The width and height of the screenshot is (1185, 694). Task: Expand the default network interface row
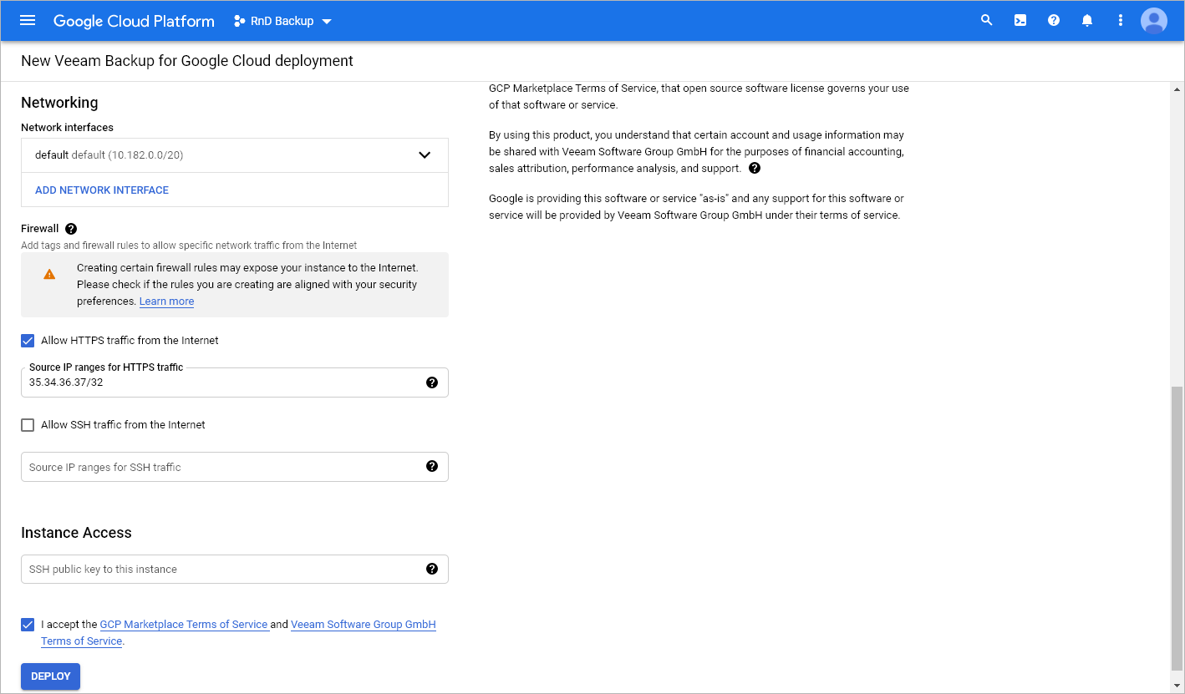pos(235,155)
